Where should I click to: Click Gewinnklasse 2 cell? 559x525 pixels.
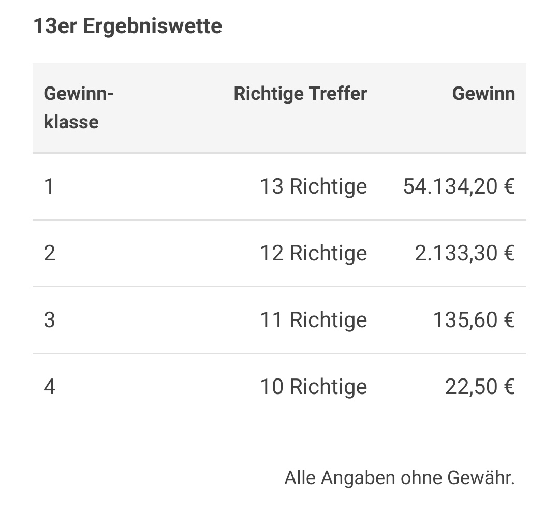coord(50,253)
